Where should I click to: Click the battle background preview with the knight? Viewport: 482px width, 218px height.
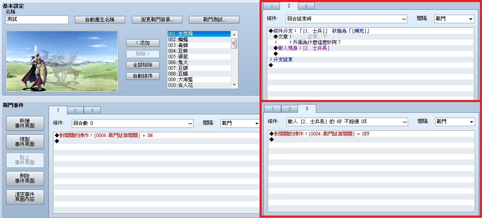[x=62, y=61]
